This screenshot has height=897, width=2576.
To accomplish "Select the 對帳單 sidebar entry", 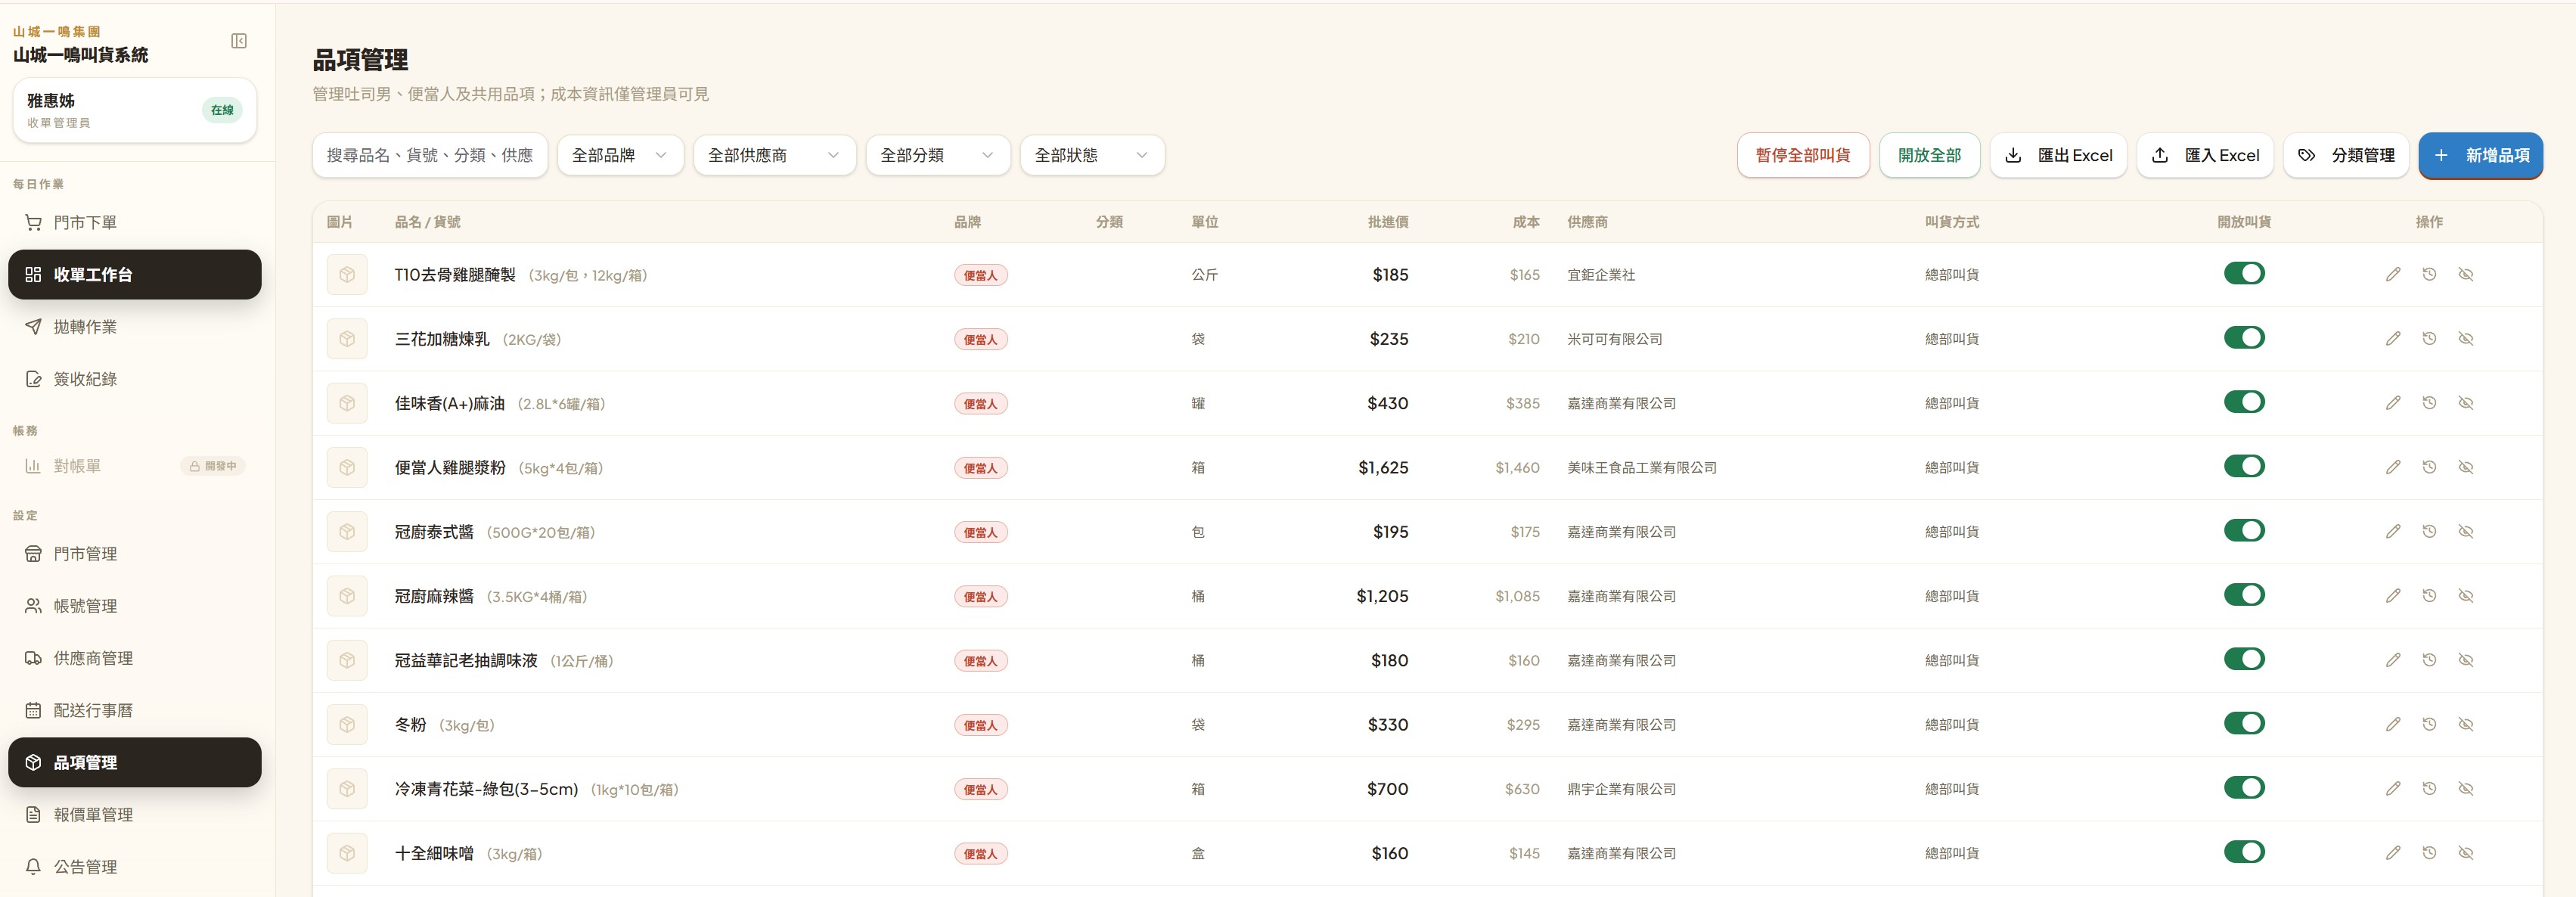I will 135,466.
